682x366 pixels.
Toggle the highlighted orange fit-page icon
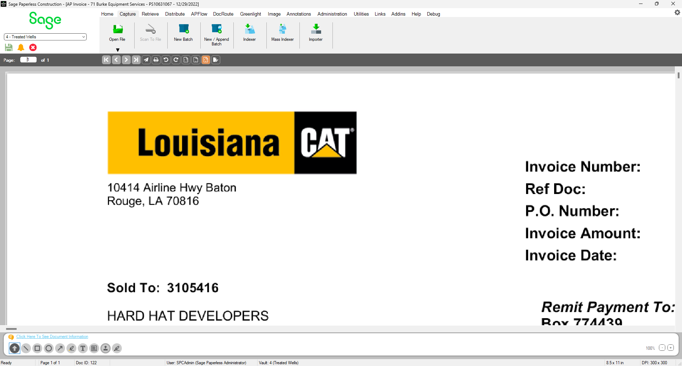206,60
